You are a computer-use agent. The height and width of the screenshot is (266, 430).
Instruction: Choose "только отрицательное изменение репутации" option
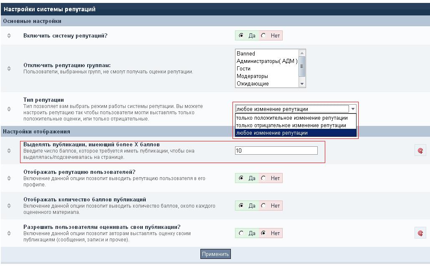[291, 125]
